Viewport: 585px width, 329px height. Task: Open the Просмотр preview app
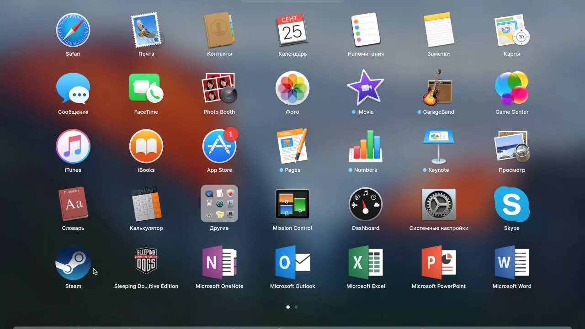512,146
